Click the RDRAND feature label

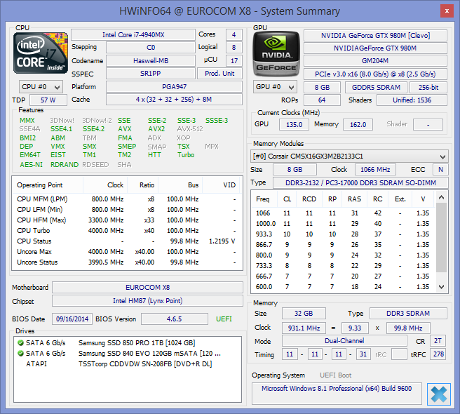coord(65,165)
